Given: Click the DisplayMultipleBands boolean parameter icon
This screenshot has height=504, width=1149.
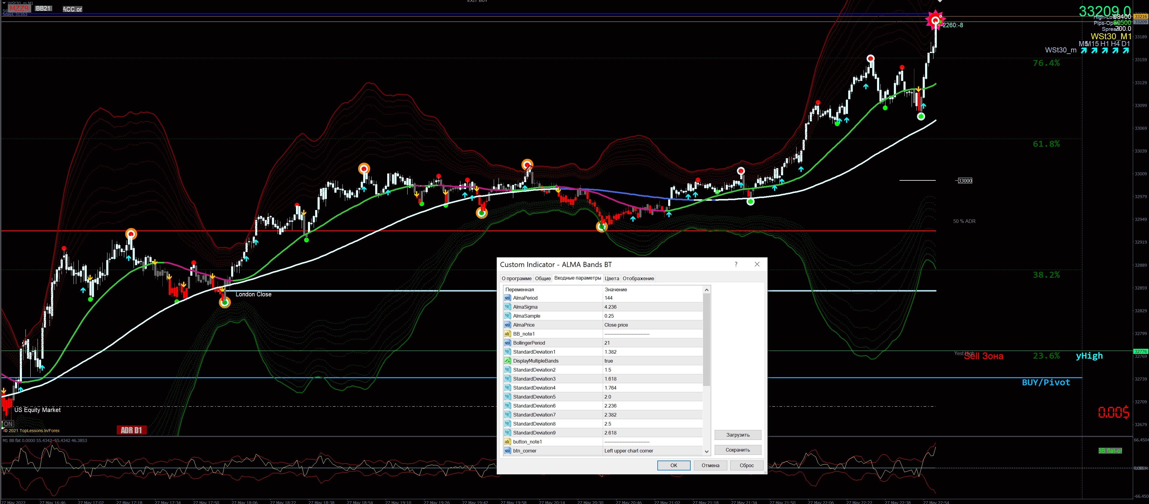Looking at the screenshot, I should (507, 361).
